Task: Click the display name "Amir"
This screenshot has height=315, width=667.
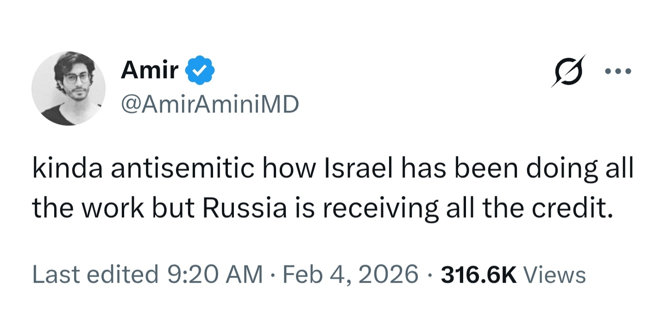Action: (150, 71)
